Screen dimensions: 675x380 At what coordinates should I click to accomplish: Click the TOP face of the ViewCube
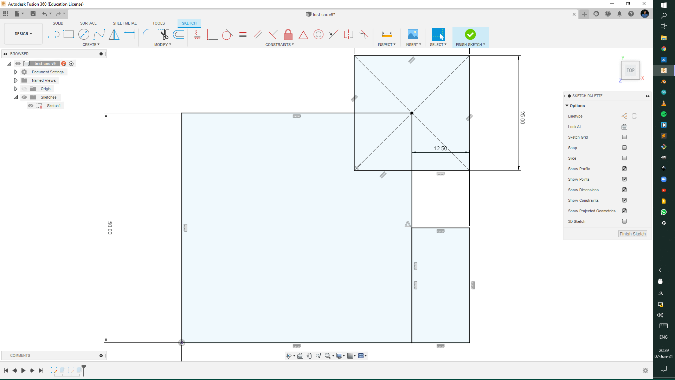coord(630,70)
